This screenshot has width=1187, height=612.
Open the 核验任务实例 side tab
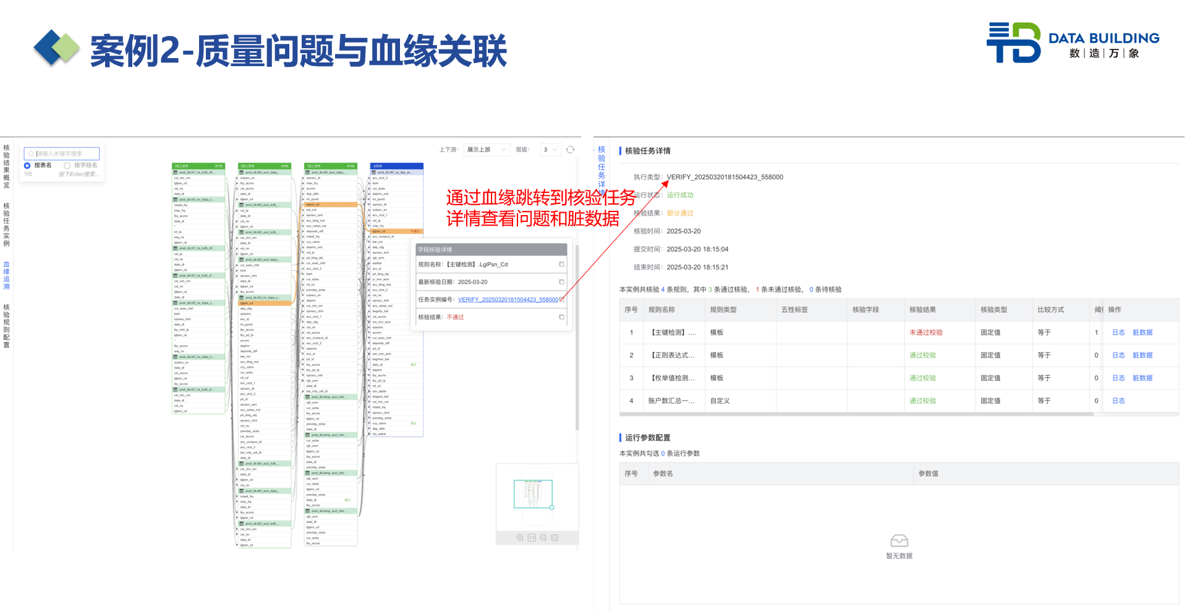(x=7, y=224)
